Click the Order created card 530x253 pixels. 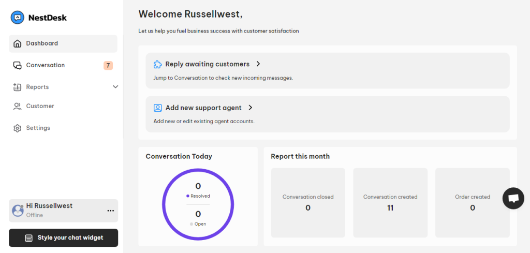473,203
